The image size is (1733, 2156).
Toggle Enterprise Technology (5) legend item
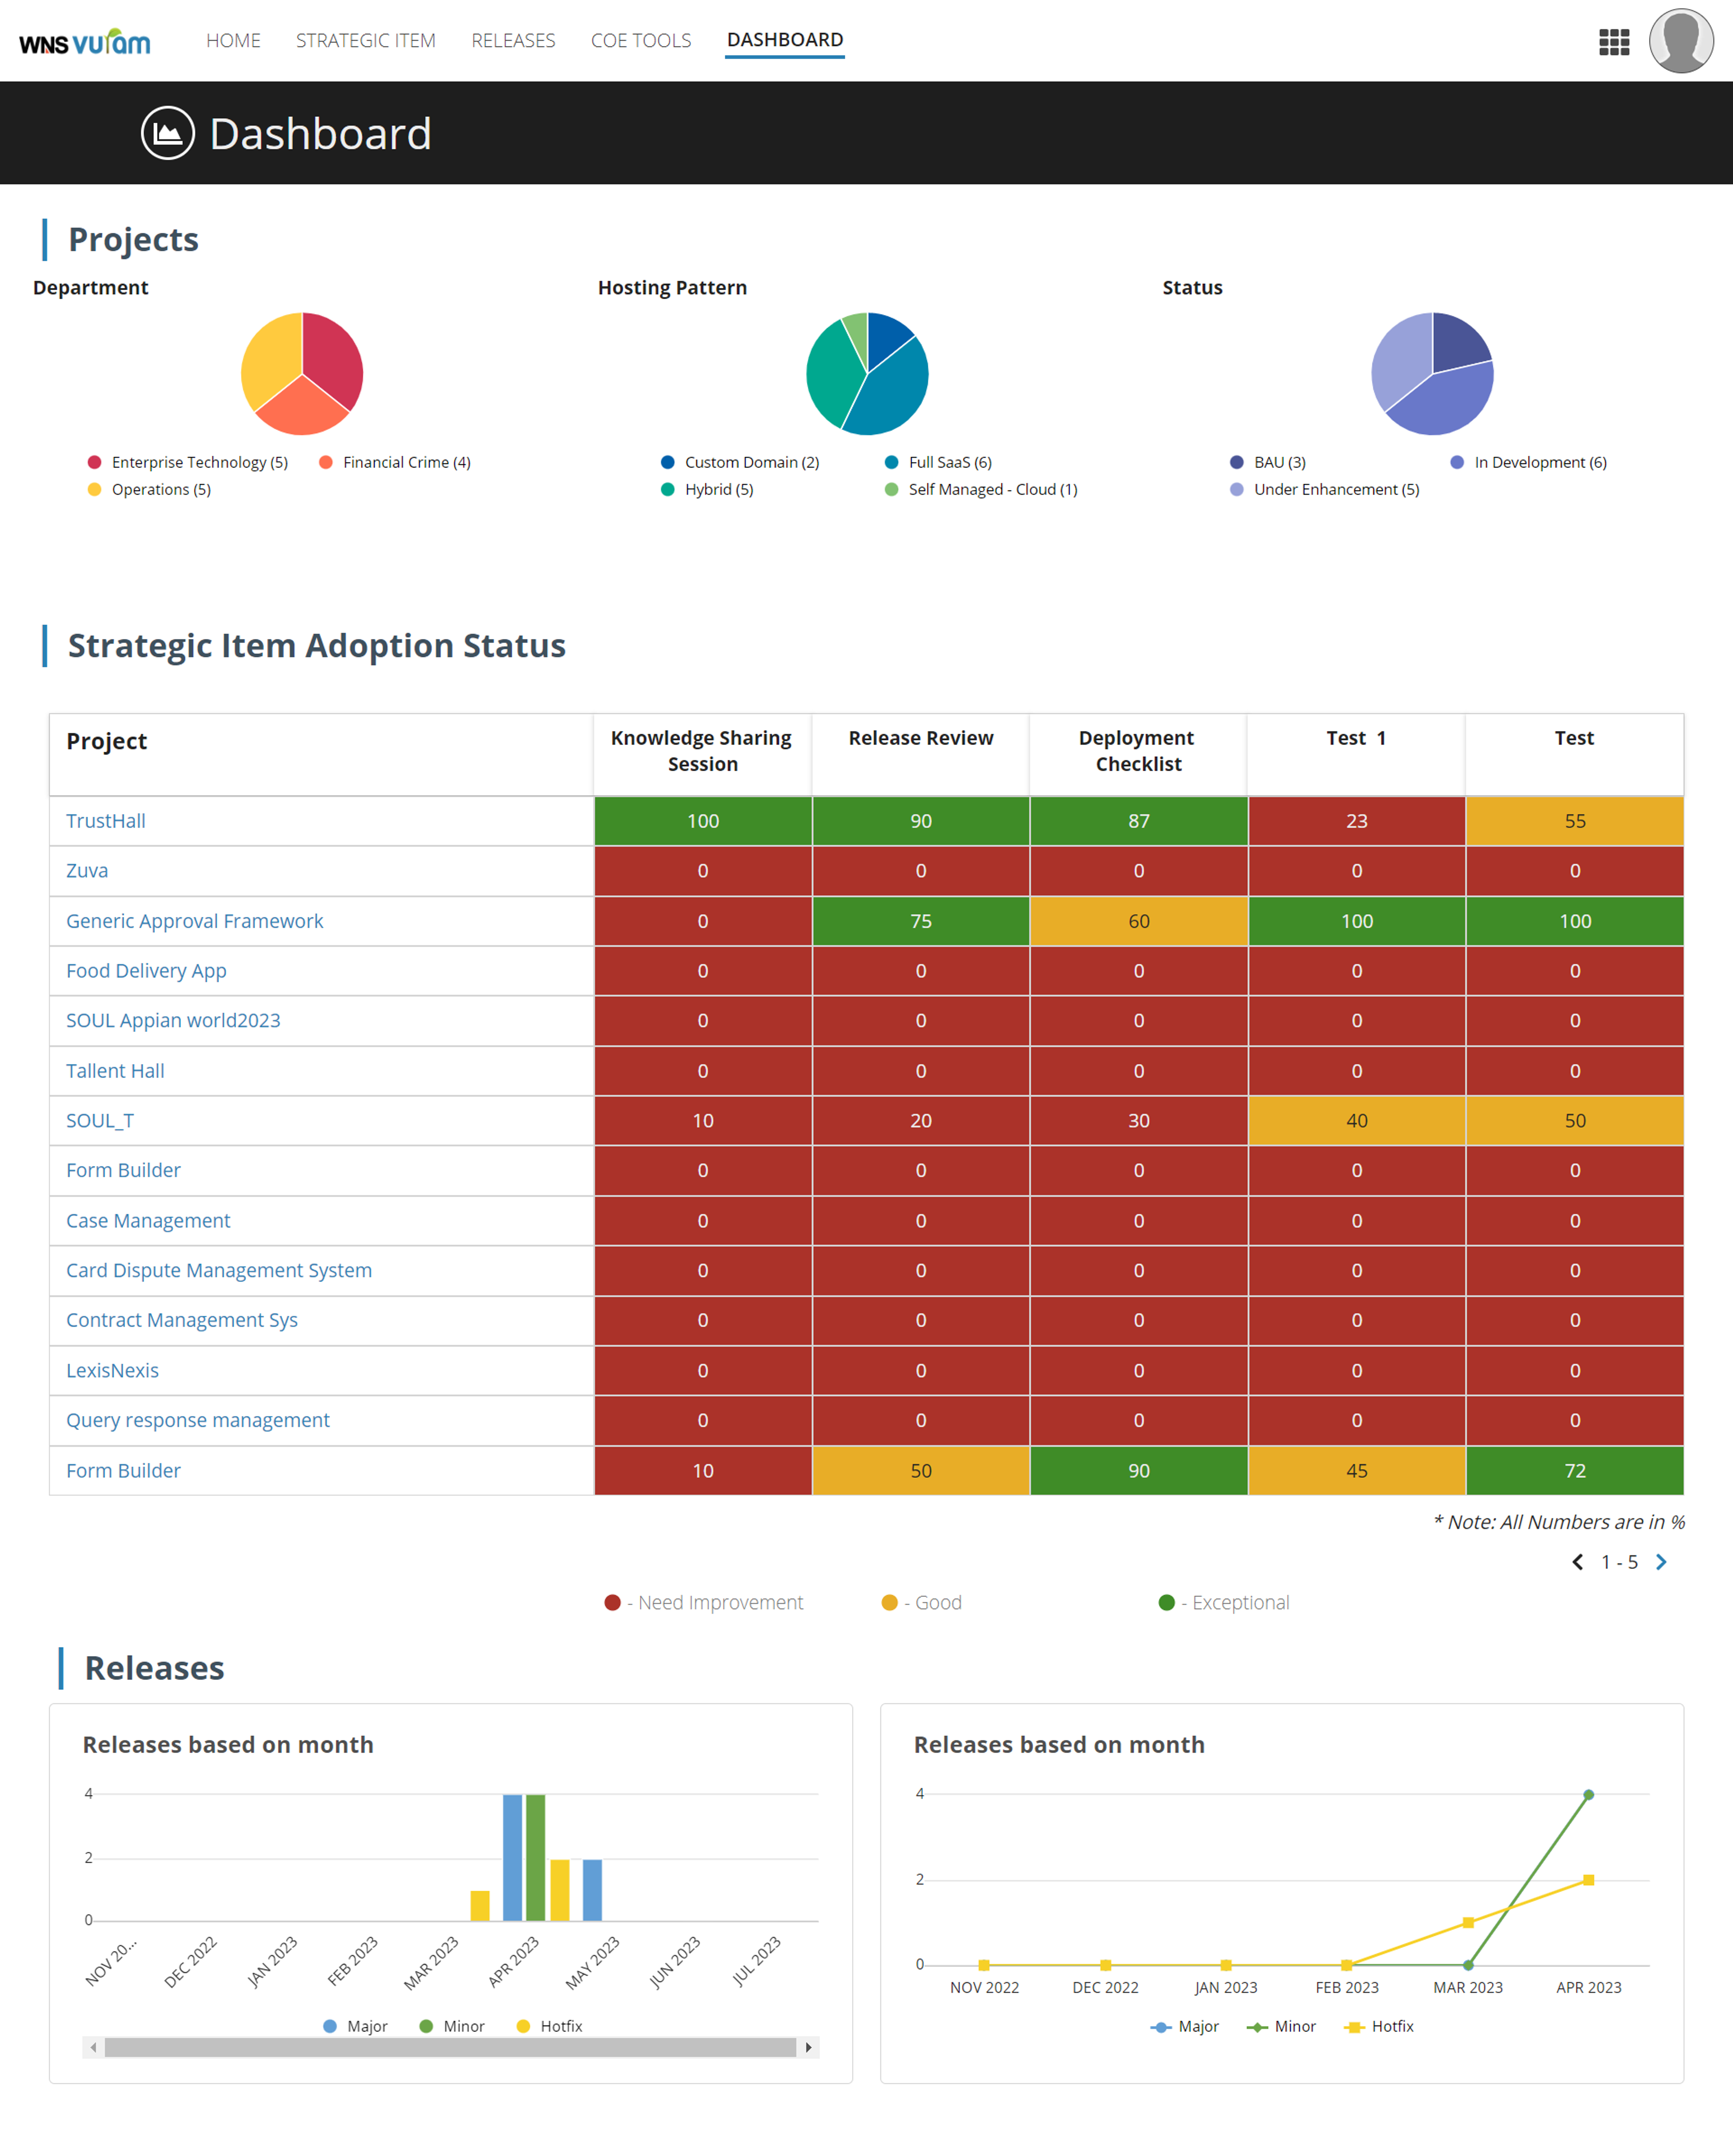[188, 462]
